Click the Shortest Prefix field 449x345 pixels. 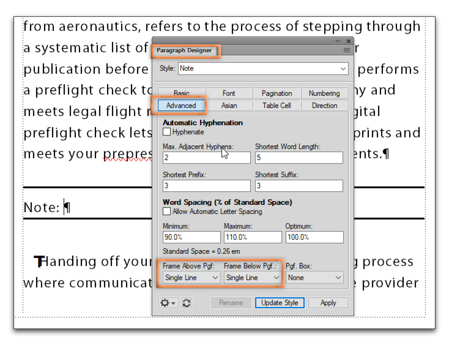[x=206, y=186]
